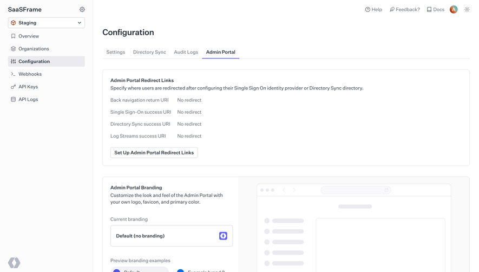Image resolution: width=479 pixels, height=272 pixels.
Task: Select Configuration in the sidebar
Action: coord(46,61)
